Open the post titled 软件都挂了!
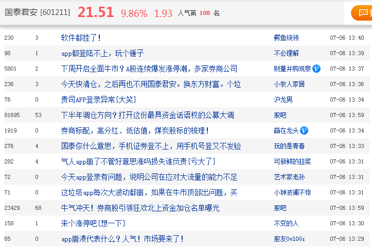The image size is (372, 248). pos(81,38)
